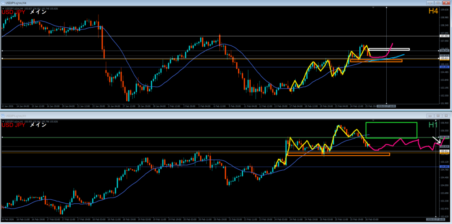This screenshot has height=224, width=452.
Task: Click the 155.611 price label on H1 axis
Action: [444, 151]
